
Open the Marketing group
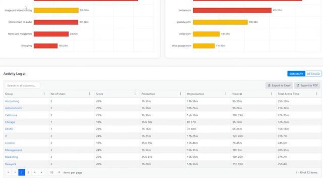tap(11, 157)
